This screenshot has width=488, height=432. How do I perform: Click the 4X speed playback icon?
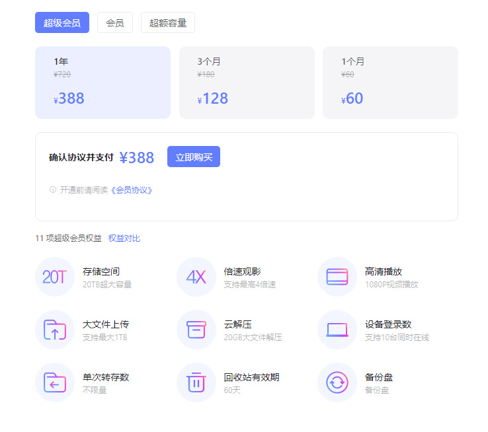pos(196,277)
